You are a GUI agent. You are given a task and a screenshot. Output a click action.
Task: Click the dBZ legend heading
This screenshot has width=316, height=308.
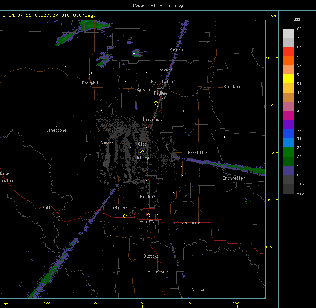coord(297,20)
